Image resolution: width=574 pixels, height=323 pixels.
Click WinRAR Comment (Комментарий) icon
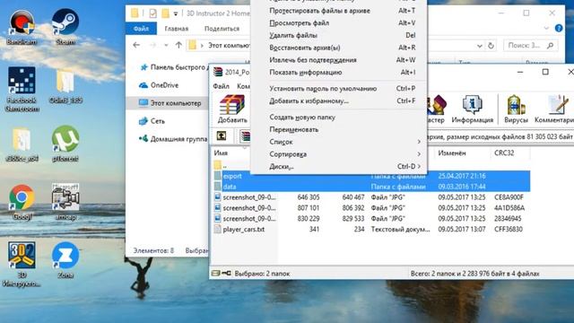point(554,109)
